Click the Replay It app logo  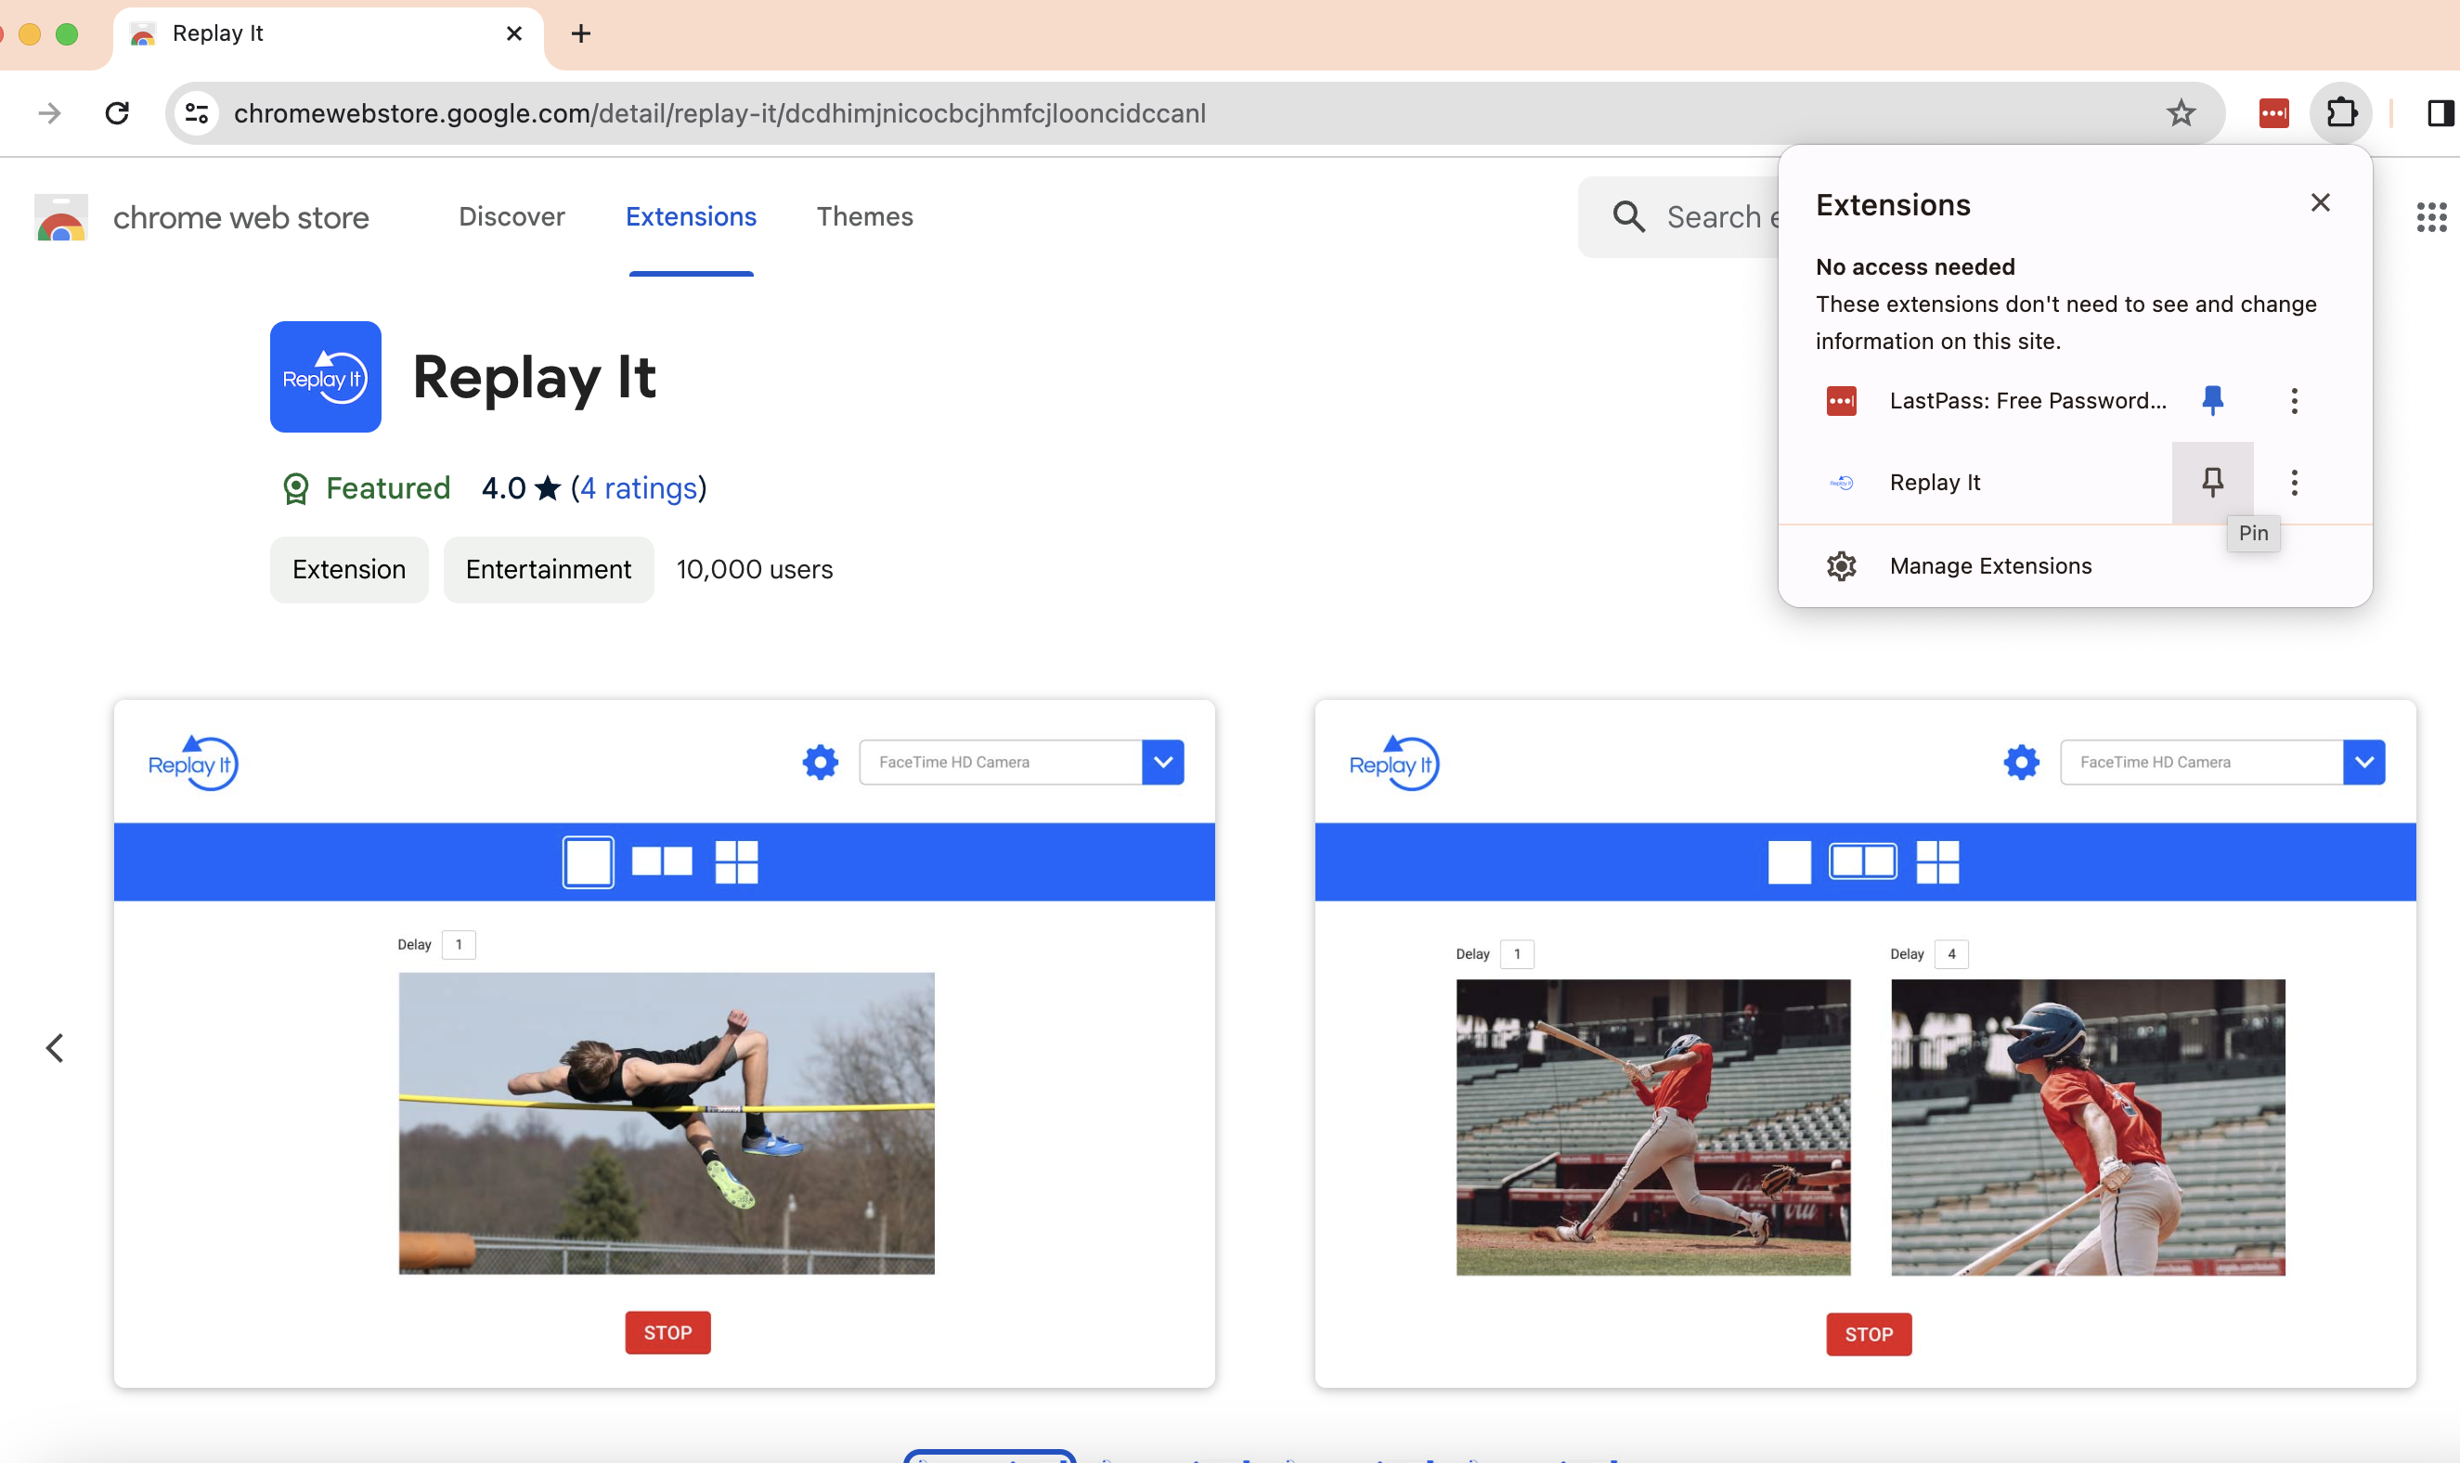pyautogui.click(x=325, y=377)
